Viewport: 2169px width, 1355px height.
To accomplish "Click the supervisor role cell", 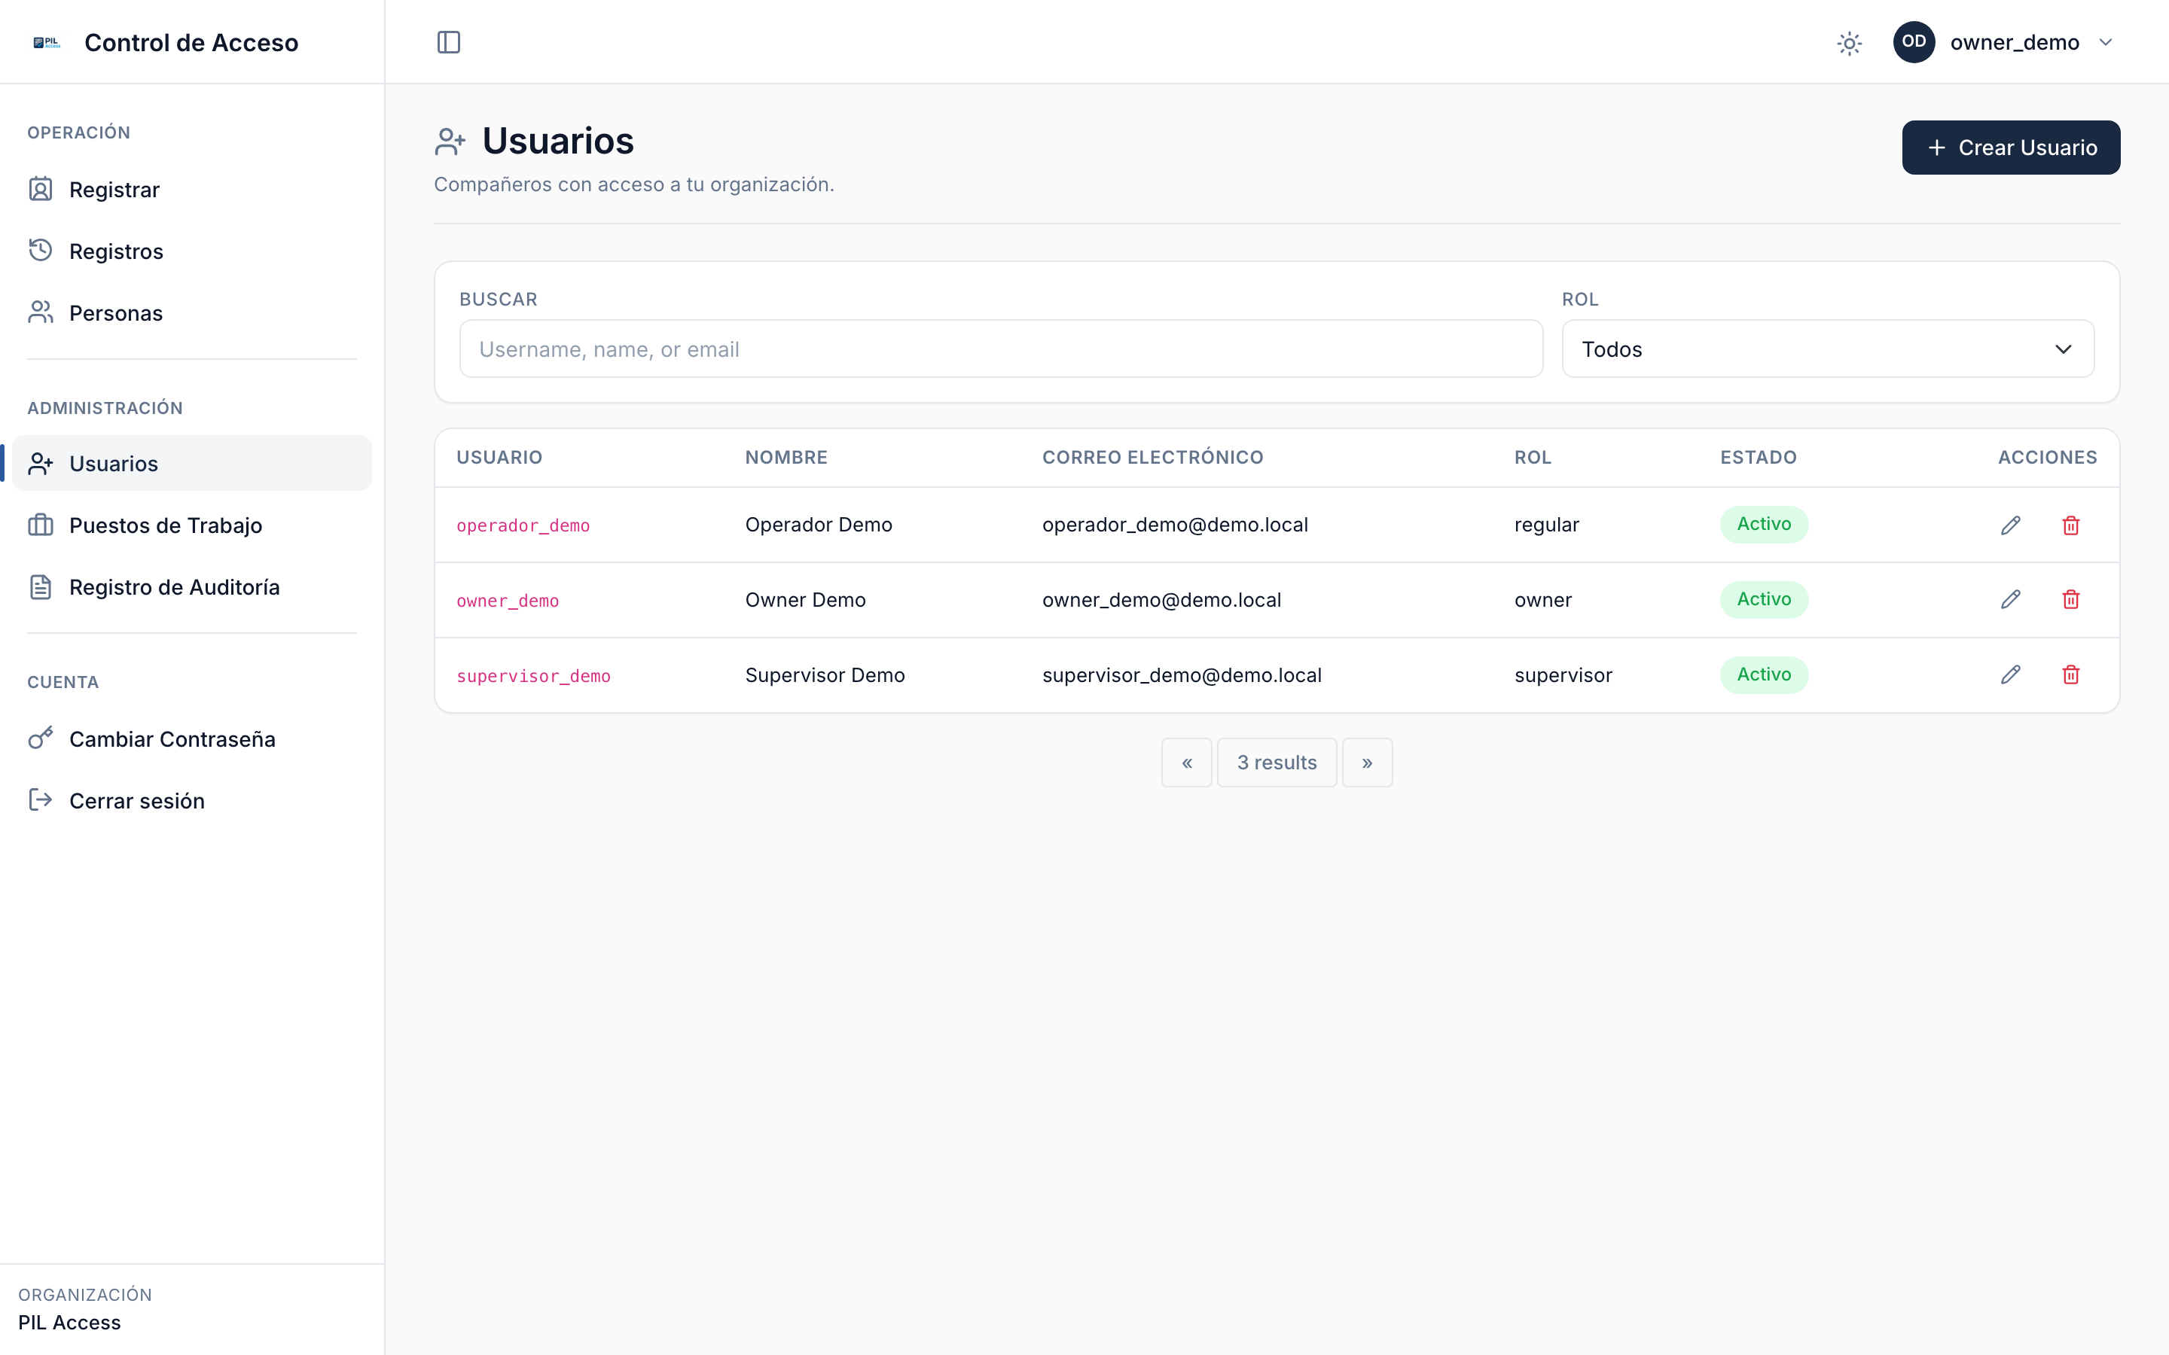I will pyautogui.click(x=1563, y=674).
